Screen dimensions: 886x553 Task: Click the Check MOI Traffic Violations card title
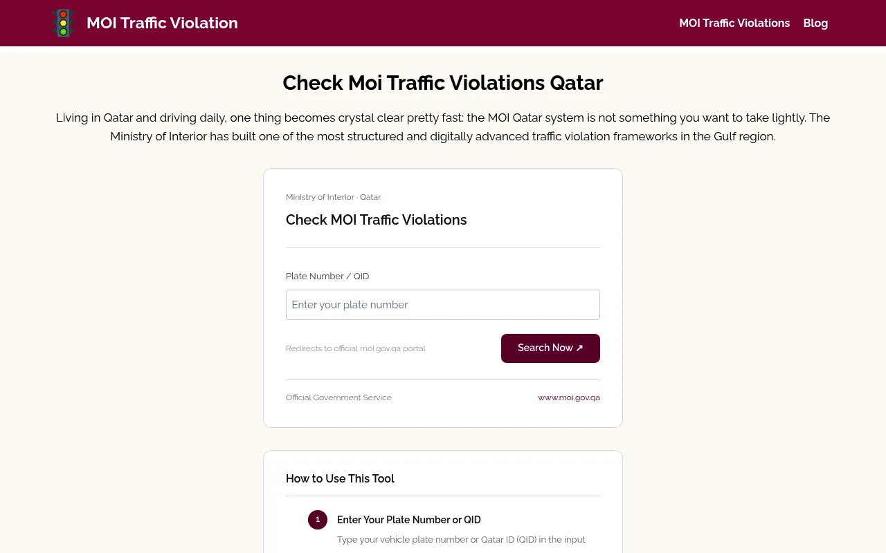coord(377,220)
